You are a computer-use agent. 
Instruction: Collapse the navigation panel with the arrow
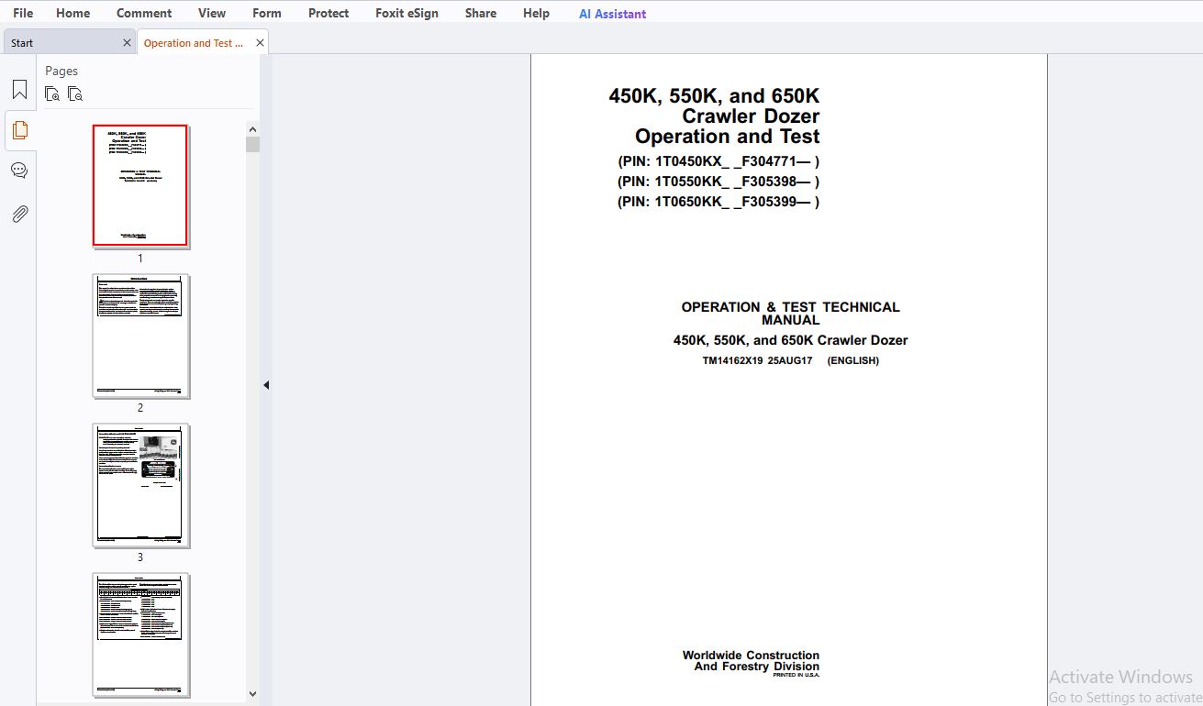tap(266, 385)
